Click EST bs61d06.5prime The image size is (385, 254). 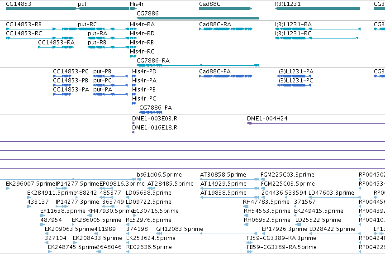(x=159, y=175)
